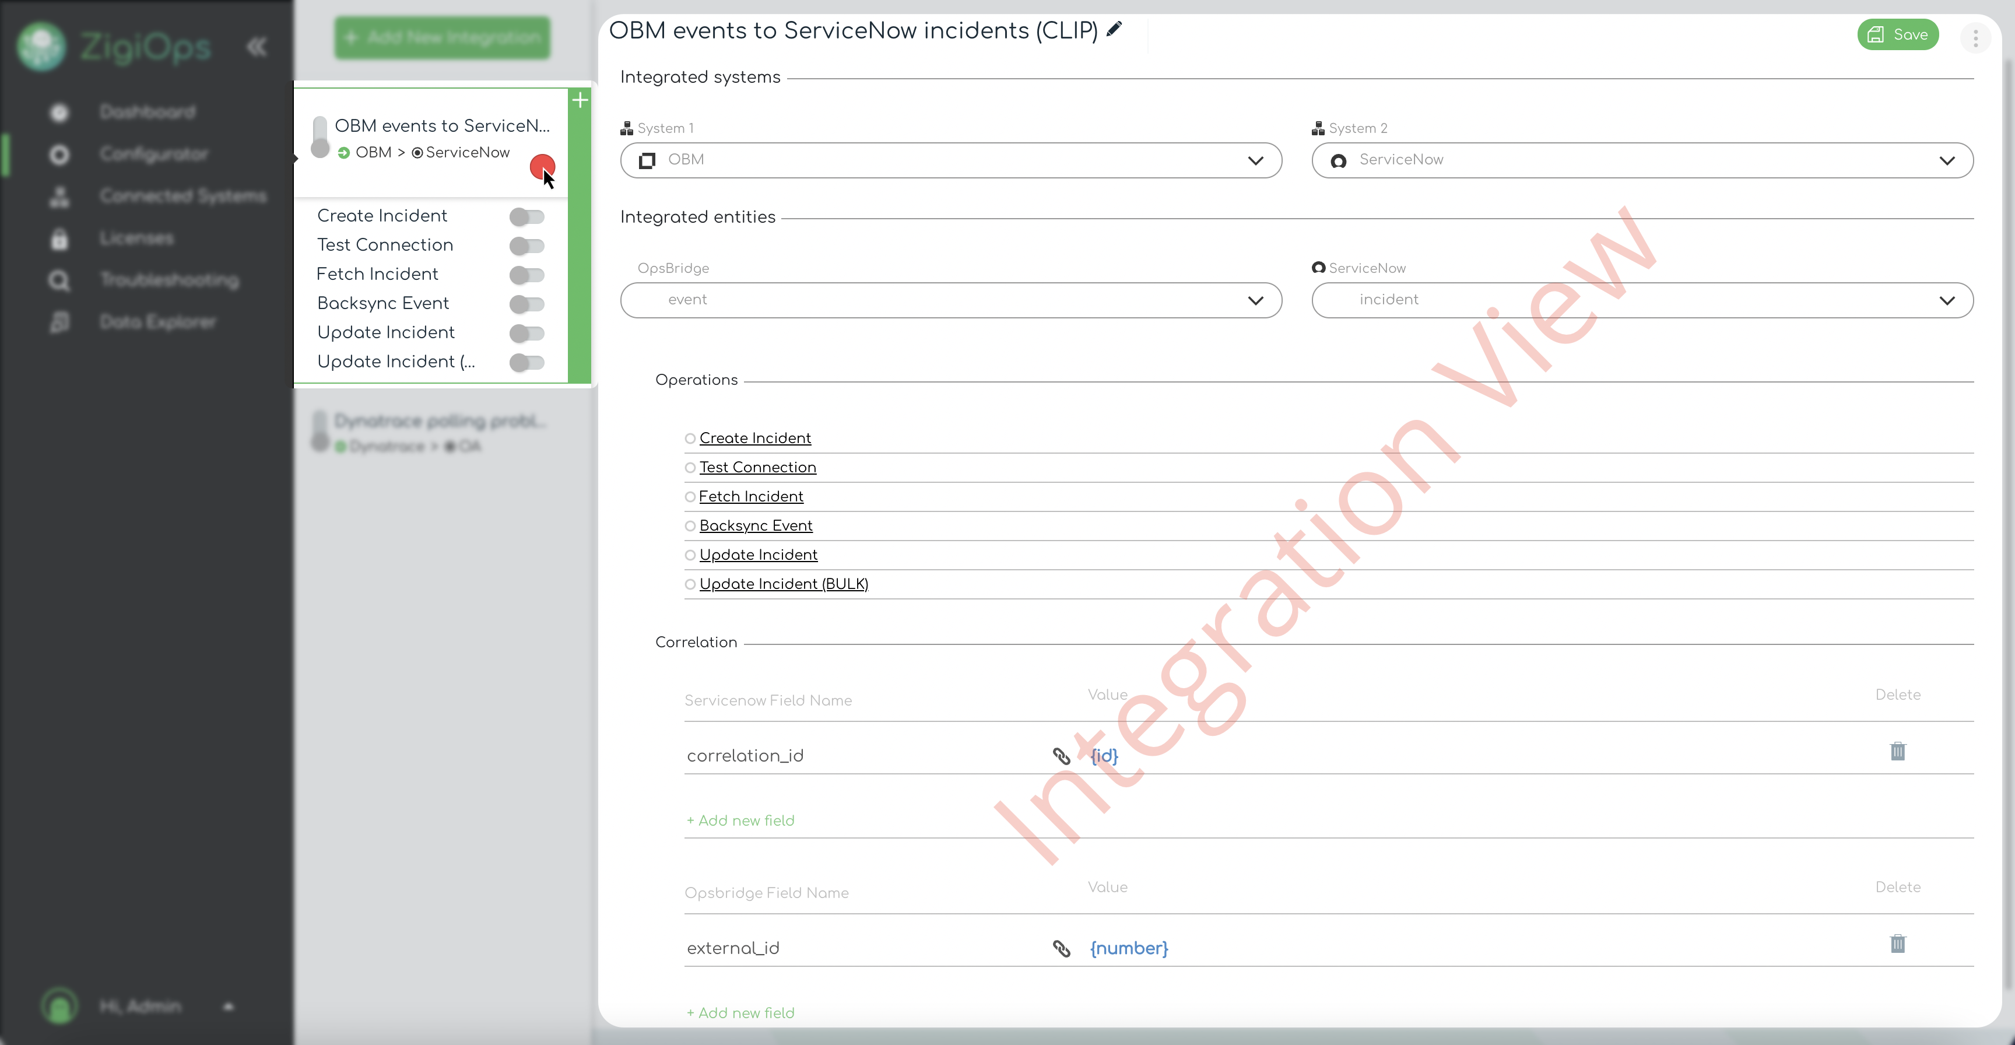
Task: Open the Test Connection operation link
Action: tap(757, 468)
